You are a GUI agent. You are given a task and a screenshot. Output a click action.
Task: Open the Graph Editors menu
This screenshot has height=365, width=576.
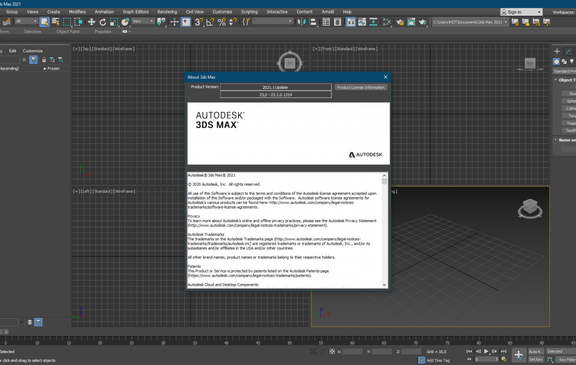[136, 12]
